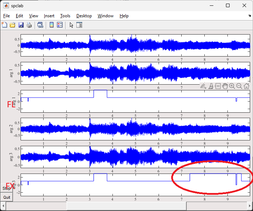Print the figure with the printer icon
Screen dimensions: 253x211
[29, 25]
